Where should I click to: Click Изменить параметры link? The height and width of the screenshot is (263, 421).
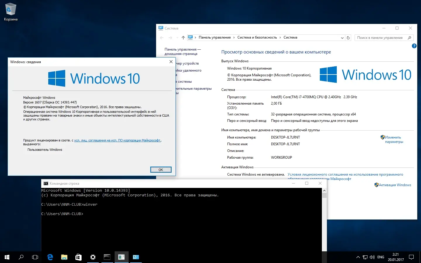coord(394,139)
